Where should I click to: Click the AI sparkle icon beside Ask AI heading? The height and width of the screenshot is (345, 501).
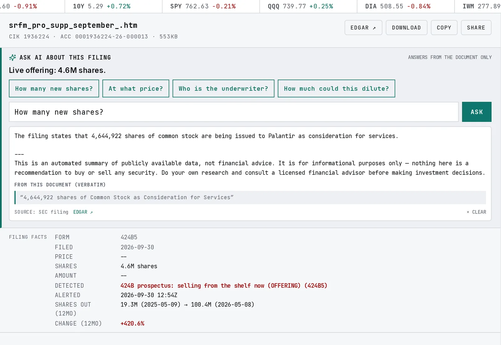pyautogui.click(x=13, y=58)
